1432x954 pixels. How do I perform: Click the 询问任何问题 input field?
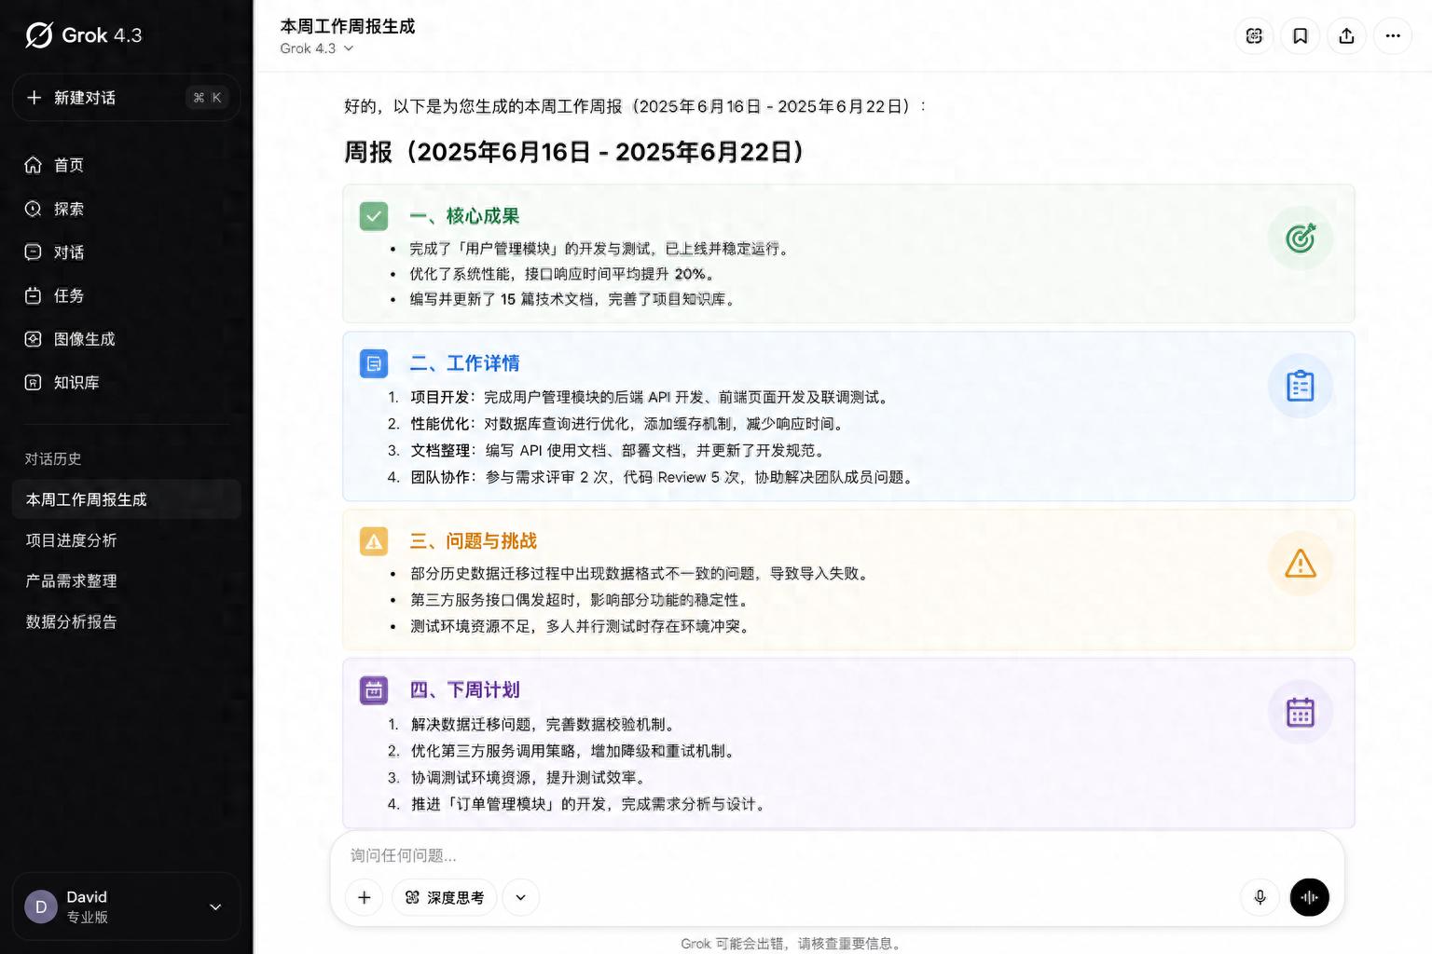click(837, 855)
